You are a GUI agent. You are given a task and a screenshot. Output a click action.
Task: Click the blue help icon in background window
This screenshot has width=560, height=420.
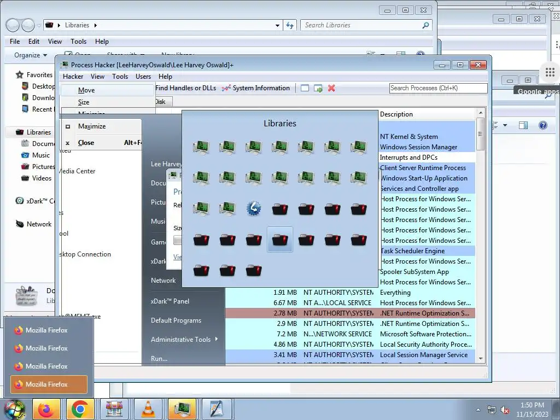(x=543, y=125)
